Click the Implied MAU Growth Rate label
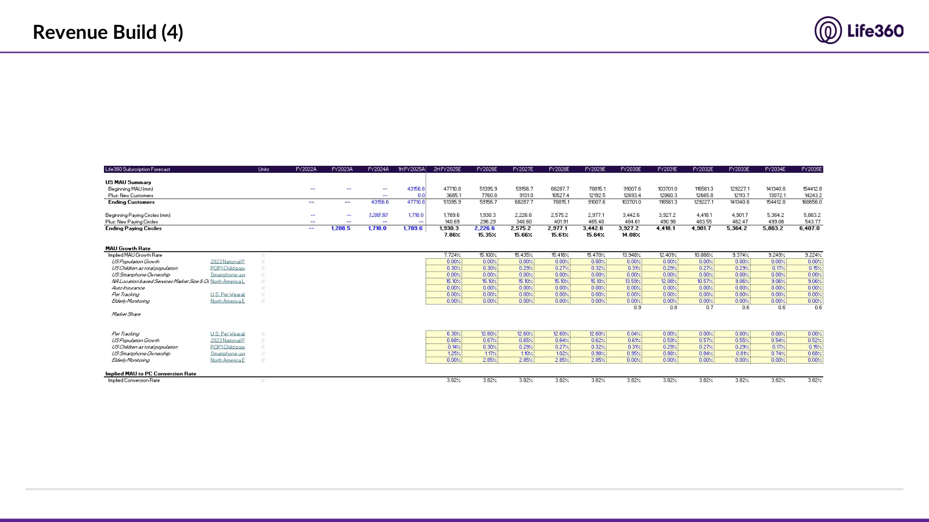The image size is (929, 522). point(135,255)
